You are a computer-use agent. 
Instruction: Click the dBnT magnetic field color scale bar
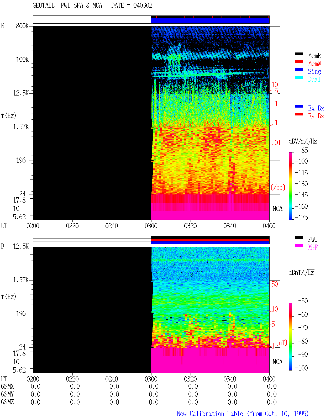290,337
